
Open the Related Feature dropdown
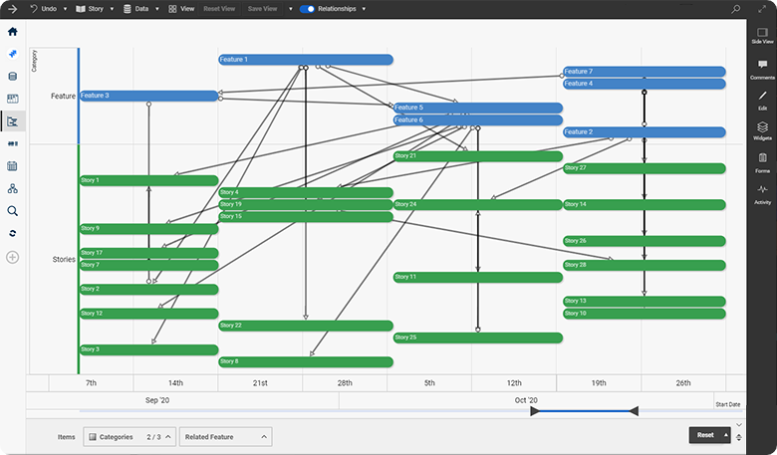[226, 436]
